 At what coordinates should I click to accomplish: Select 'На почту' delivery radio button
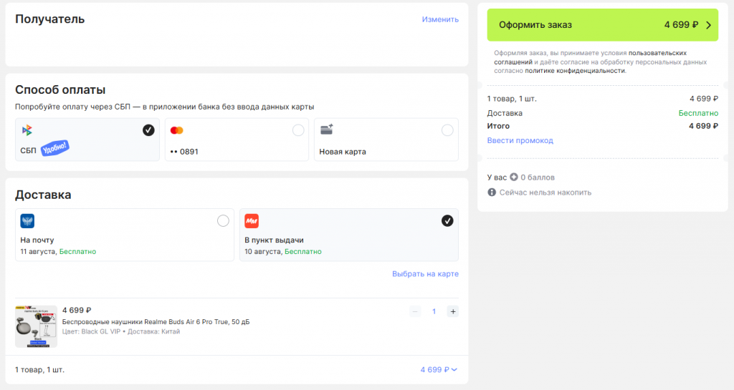click(x=223, y=220)
